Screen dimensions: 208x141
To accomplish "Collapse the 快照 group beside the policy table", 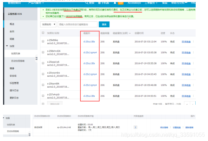I will point(4,118).
